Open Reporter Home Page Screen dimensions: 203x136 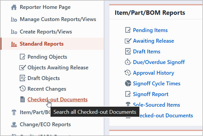coord(45,7)
